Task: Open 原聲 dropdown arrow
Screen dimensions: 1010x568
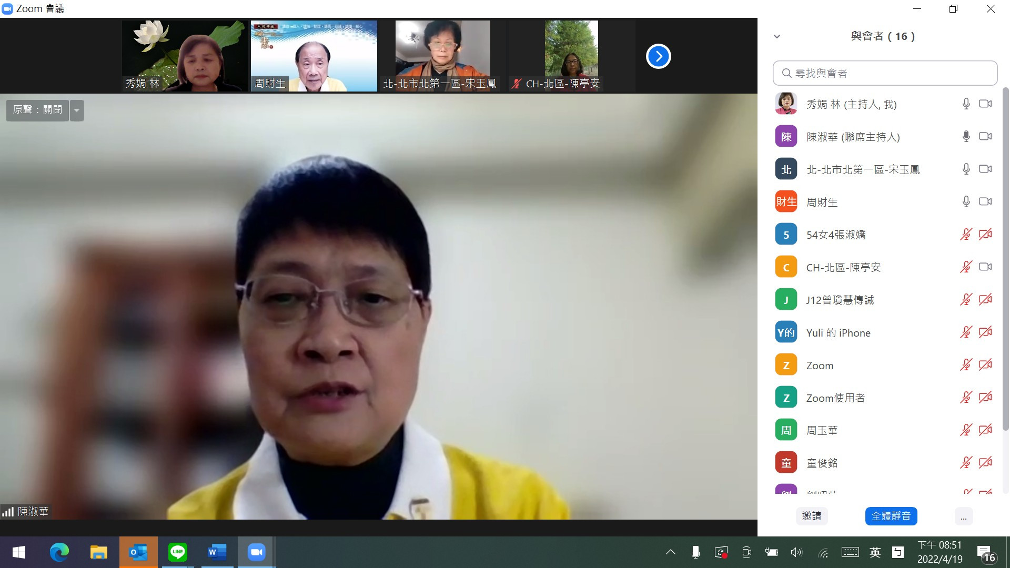Action: coord(77,110)
